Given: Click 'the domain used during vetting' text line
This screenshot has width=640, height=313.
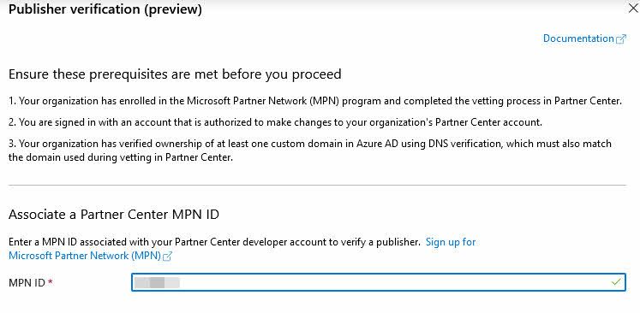Looking at the screenshot, I should (x=121, y=157).
